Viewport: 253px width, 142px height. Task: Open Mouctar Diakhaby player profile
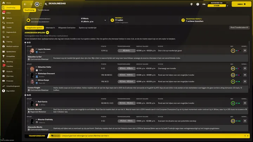45,120
